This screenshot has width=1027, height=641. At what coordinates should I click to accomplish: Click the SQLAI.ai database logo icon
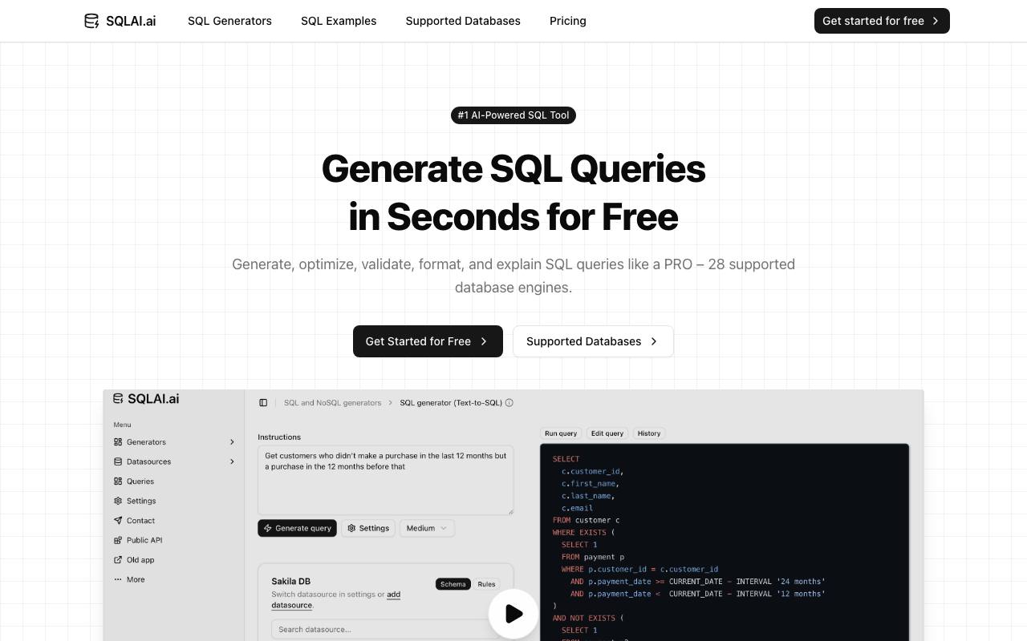[91, 21]
